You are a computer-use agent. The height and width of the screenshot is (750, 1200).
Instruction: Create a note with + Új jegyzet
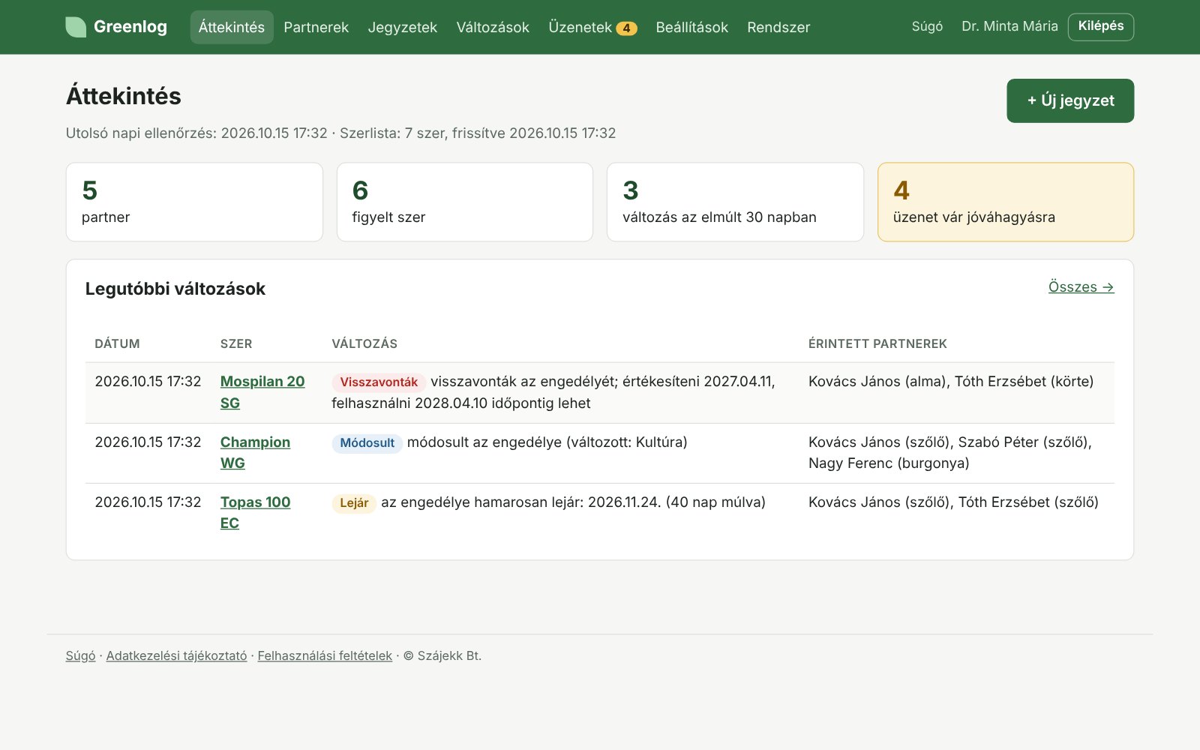pos(1070,100)
